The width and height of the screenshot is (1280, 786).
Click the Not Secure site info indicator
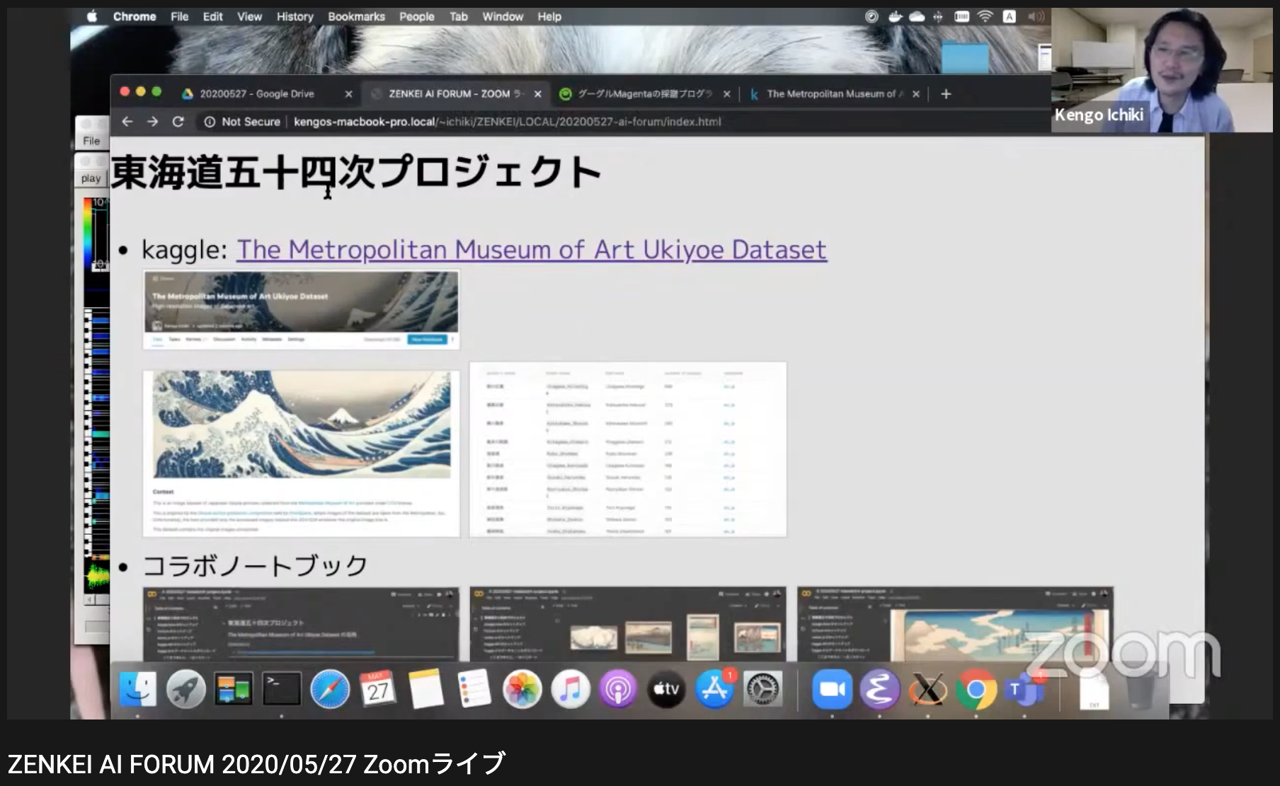tap(242, 122)
